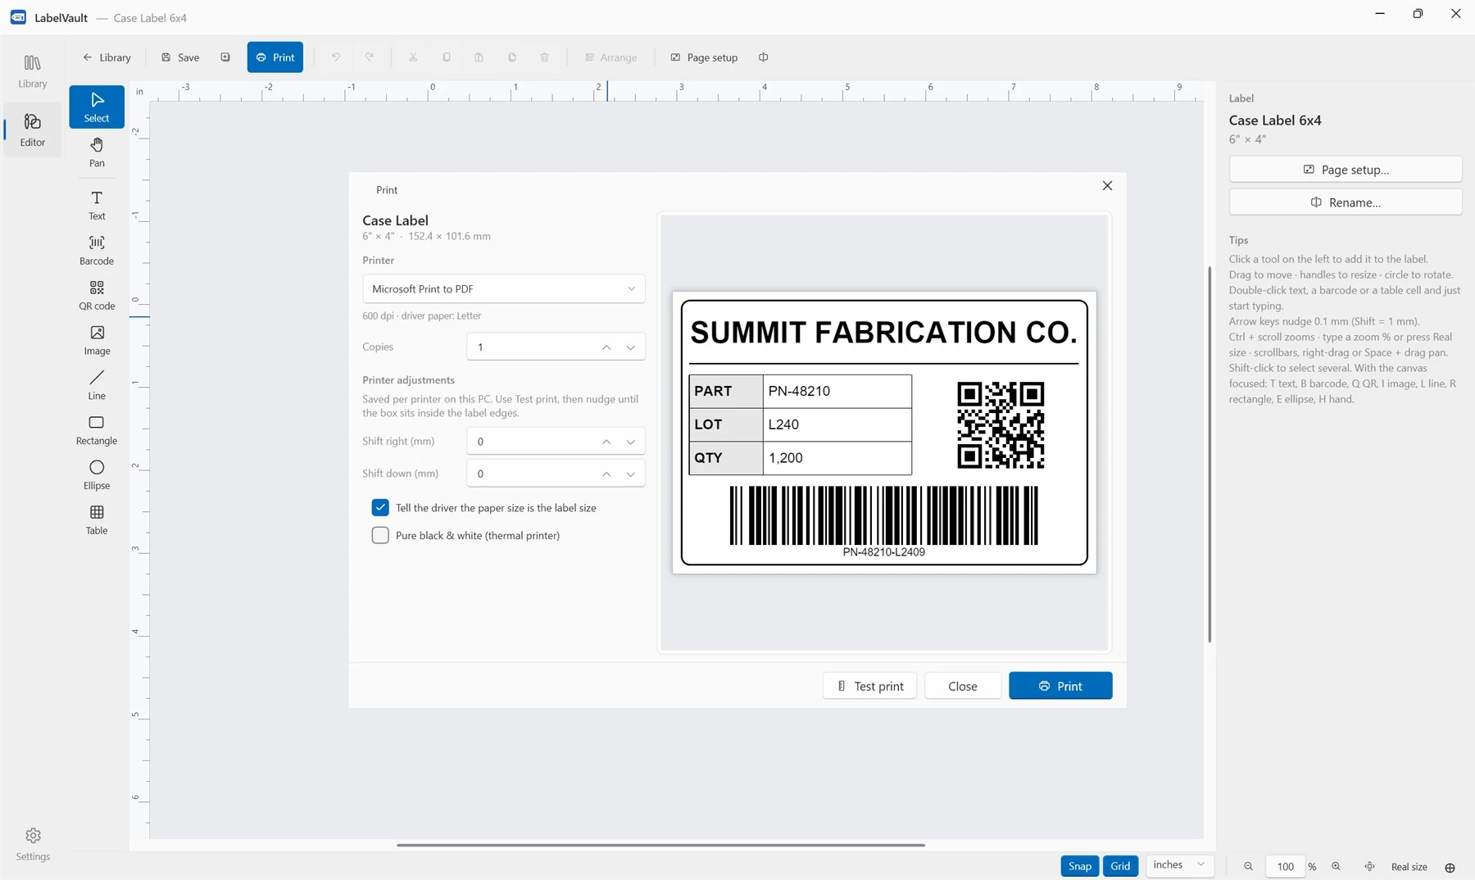This screenshot has height=880, width=1475.
Task: Toggle the Grid button
Action: [x=1120, y=866]
